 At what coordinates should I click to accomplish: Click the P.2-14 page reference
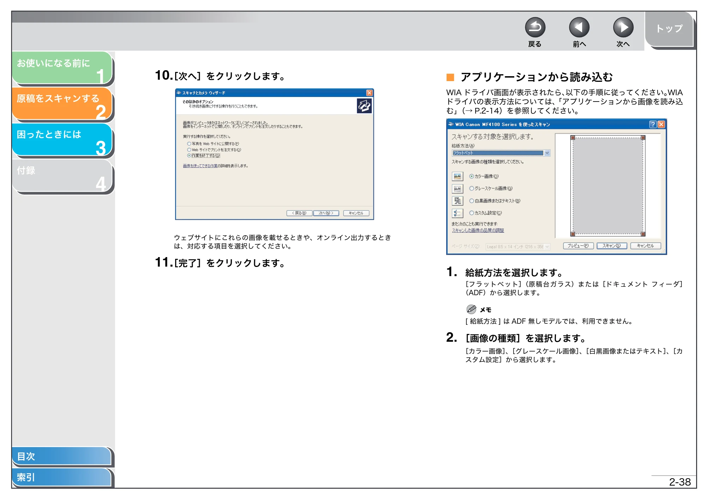point(487,111)
